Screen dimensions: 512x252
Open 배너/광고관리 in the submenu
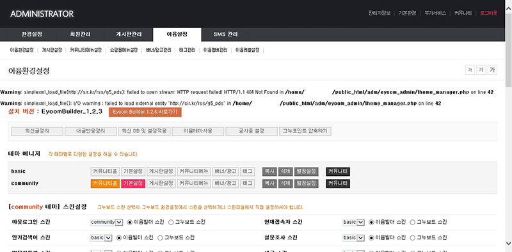(158, 51)
